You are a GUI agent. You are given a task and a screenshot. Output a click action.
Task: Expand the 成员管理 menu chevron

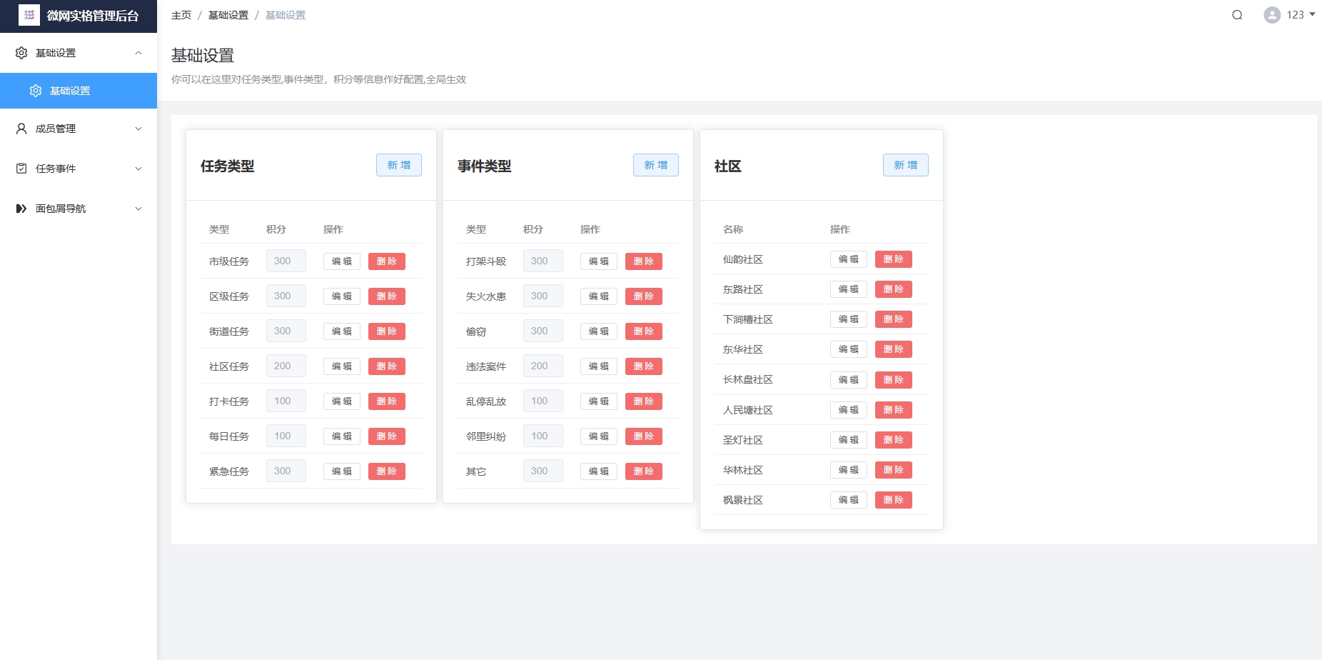tap(138, 129)
